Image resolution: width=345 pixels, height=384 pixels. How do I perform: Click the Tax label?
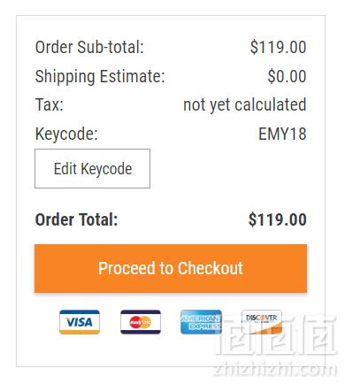click(50, 104)
